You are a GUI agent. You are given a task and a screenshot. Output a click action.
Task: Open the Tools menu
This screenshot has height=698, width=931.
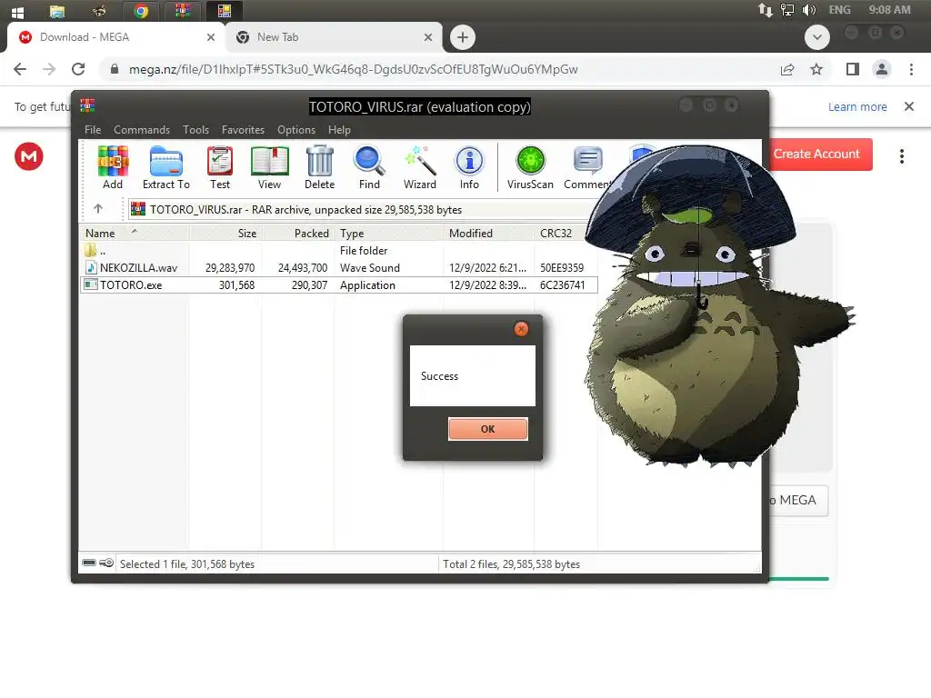coord(196,129)
